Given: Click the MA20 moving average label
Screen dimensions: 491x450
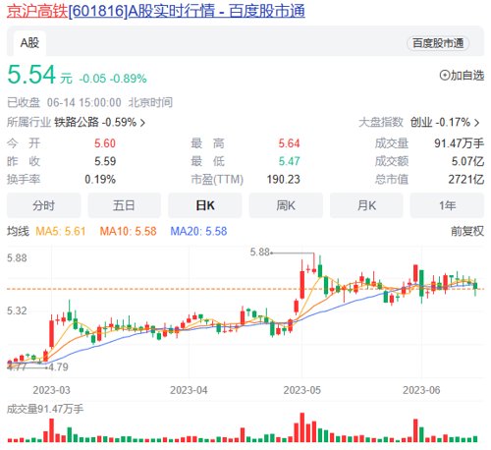Looking at the screenshot, I should tap(198, 232).
